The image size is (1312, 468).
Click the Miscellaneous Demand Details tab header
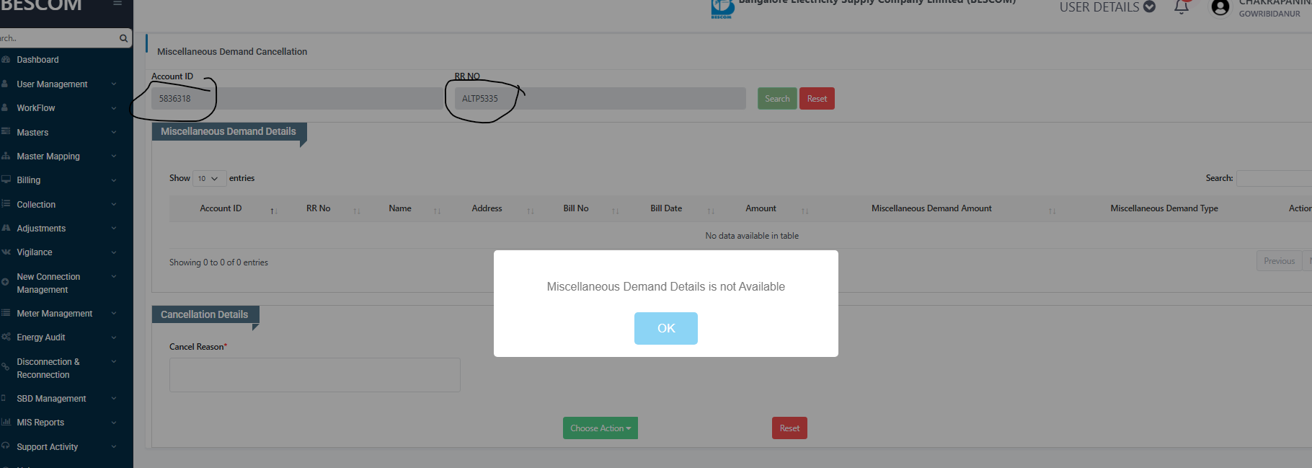(228, 132)
